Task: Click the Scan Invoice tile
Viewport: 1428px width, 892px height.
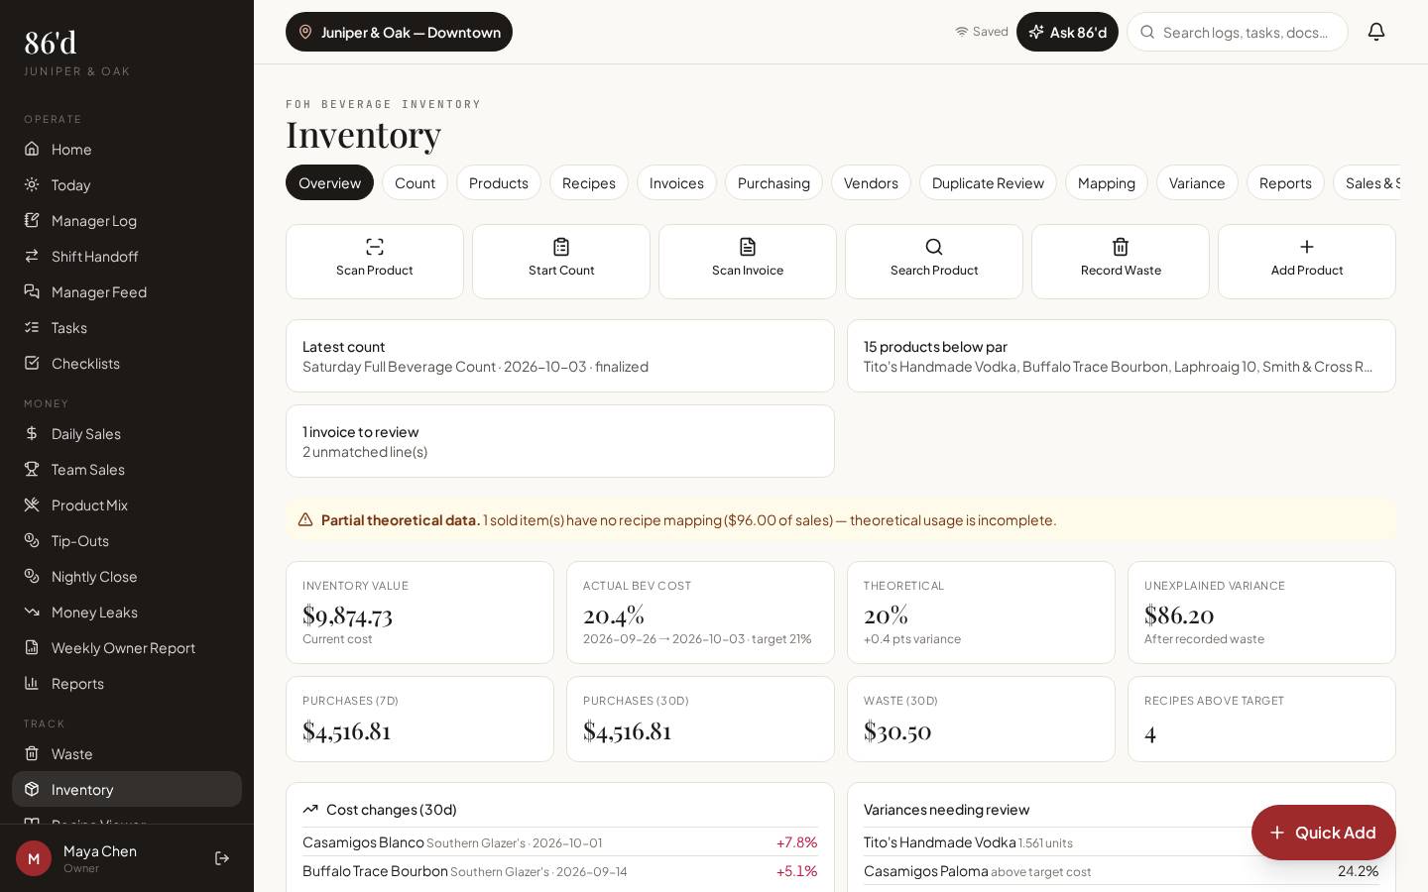Action: (x=748, y=262)
